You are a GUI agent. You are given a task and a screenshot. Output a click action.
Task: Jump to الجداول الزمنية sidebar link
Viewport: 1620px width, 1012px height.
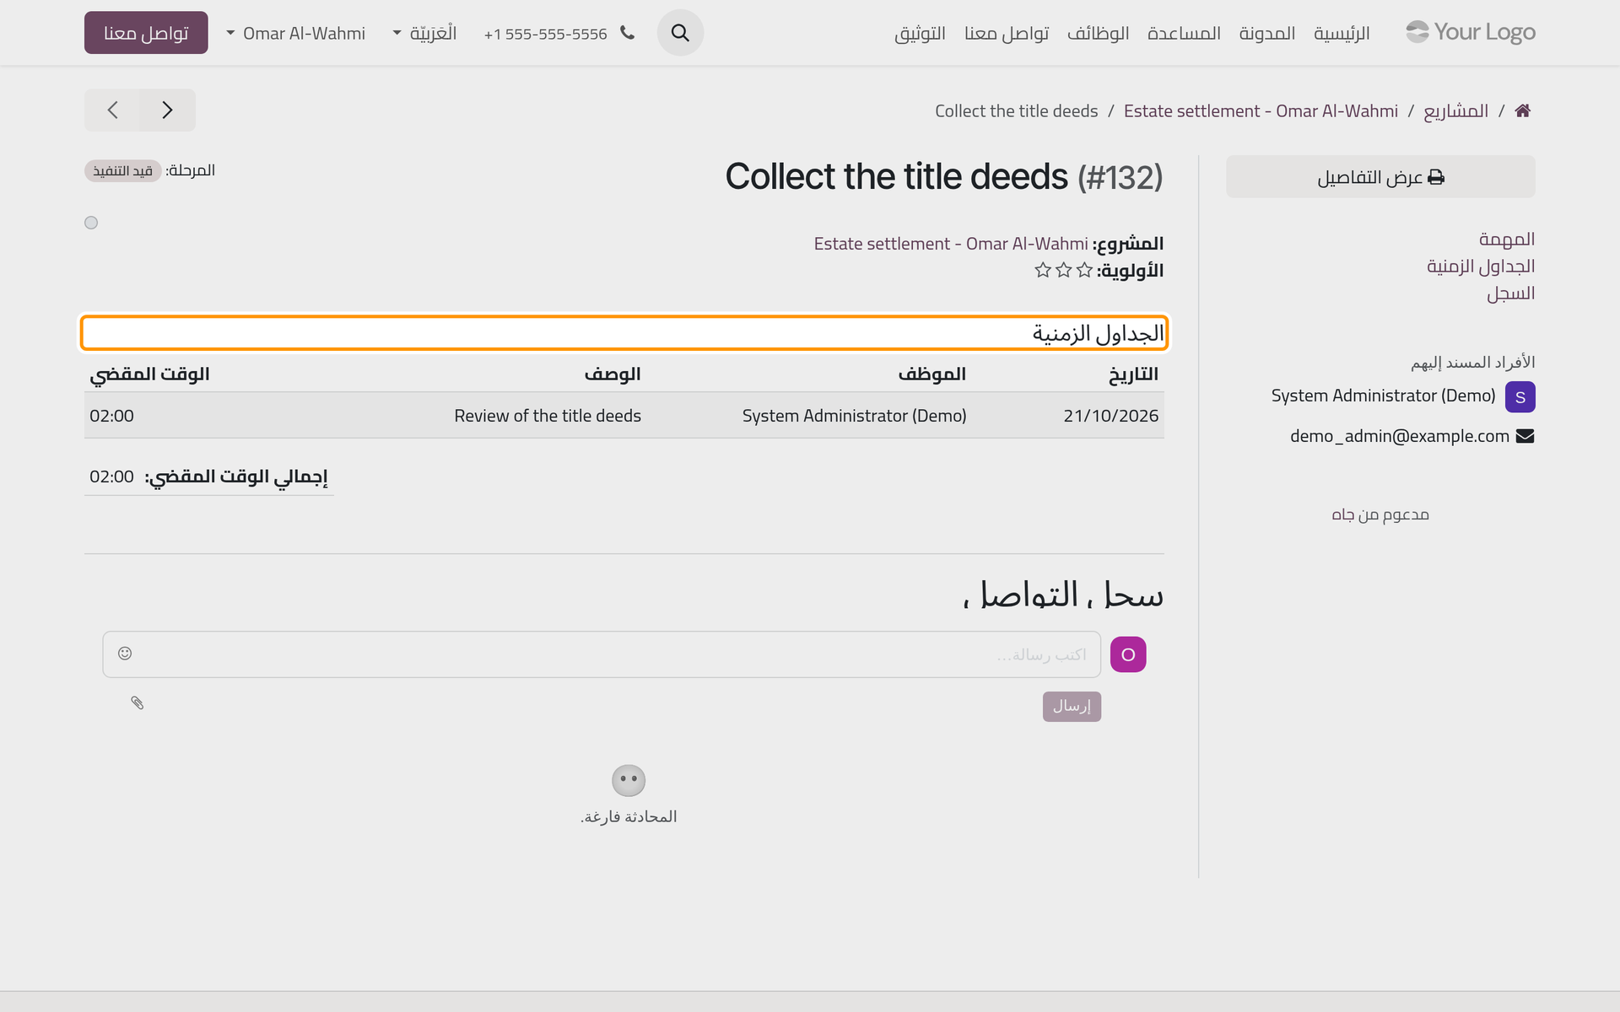tap(1481, 266)
